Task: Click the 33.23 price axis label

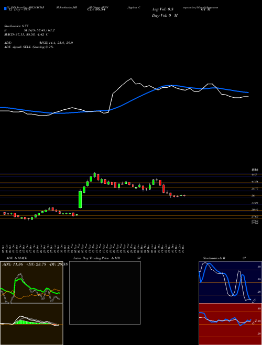Action: point(255,203)
